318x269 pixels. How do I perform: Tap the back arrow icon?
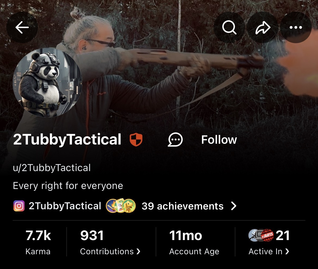coord(22,27)
